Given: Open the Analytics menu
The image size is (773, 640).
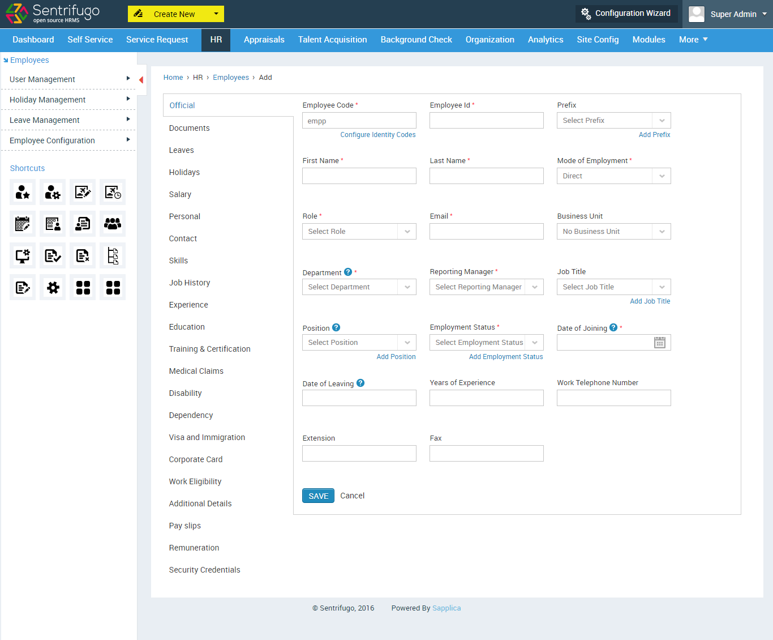Looking at the screenshot, I should tap(546, 40).
